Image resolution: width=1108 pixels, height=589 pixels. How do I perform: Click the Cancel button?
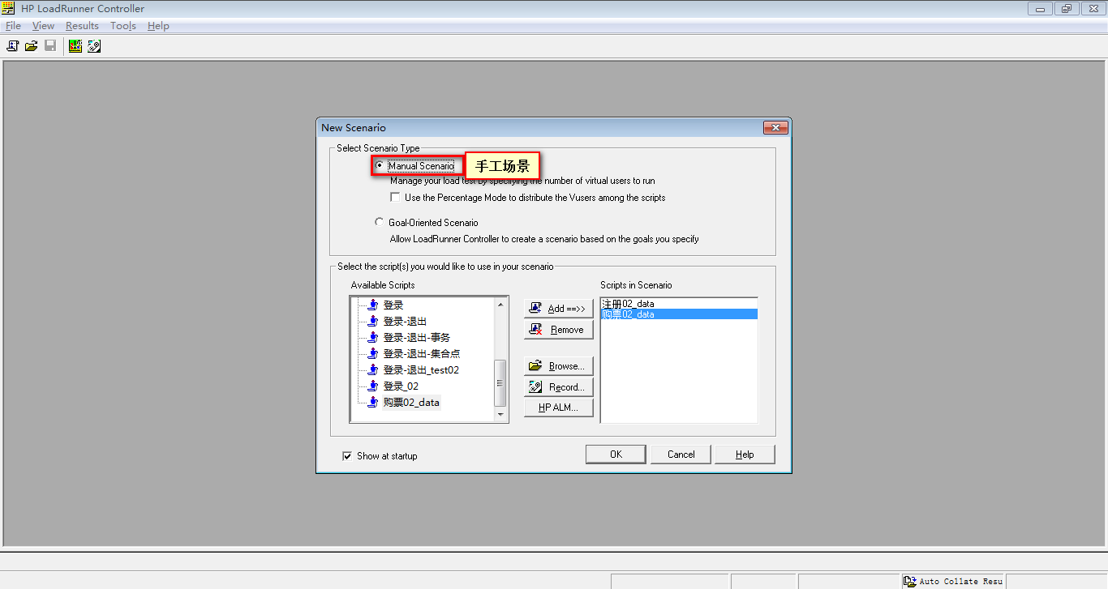(681, 455)
